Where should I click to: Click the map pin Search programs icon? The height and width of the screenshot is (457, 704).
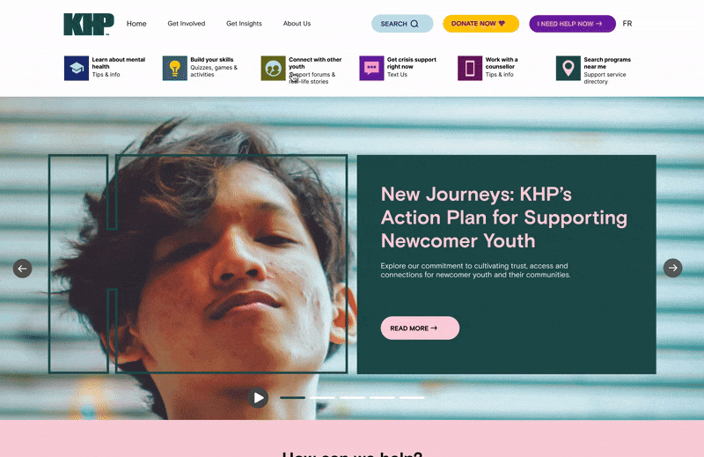568,69
